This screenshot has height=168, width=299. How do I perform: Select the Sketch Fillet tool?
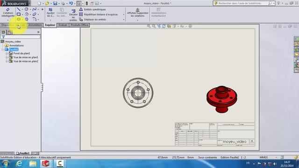tap(34, 19)
